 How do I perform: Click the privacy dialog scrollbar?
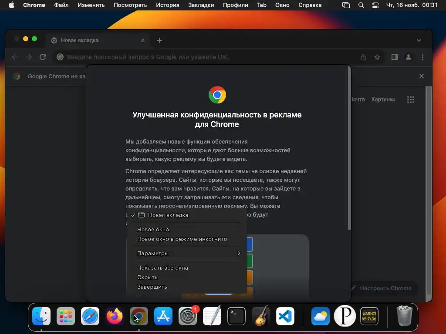pyautogui.click(x=349, y=149)
